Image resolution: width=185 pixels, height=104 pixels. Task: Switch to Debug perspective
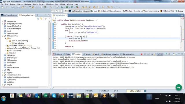pos(179,11)
